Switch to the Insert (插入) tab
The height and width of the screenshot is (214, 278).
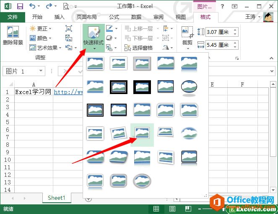pos(60,17)
